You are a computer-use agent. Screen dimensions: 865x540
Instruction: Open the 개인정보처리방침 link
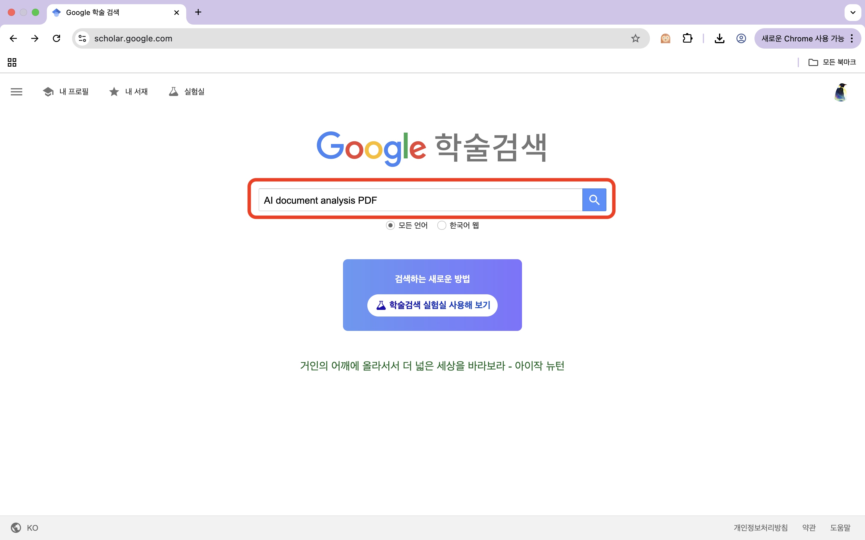click(760, 527)
